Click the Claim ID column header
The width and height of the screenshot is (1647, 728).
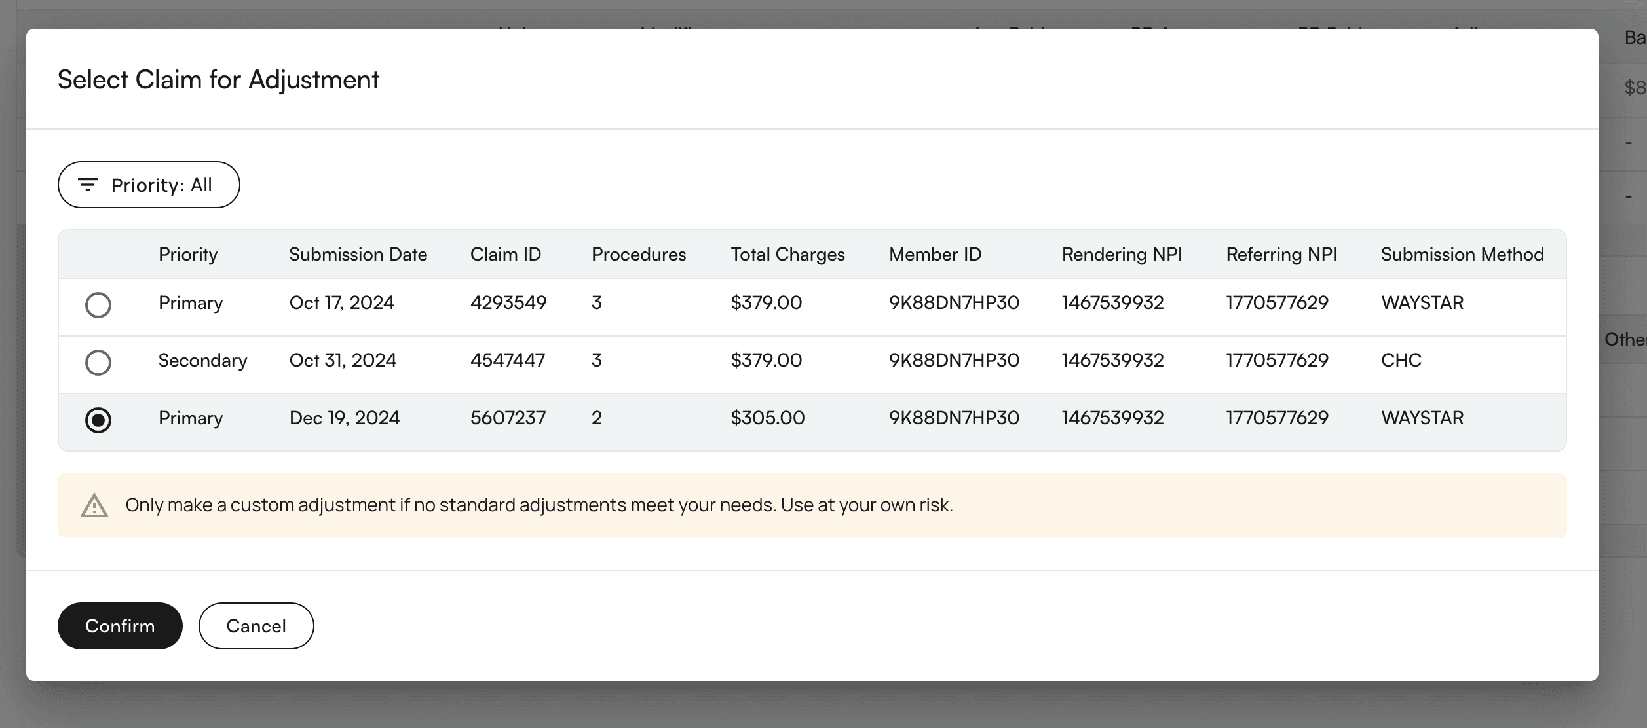pos(505,255)
